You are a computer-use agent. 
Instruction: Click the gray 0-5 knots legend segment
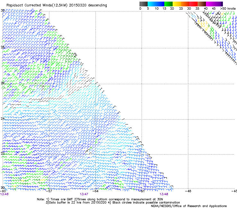(x=143, y=4)
